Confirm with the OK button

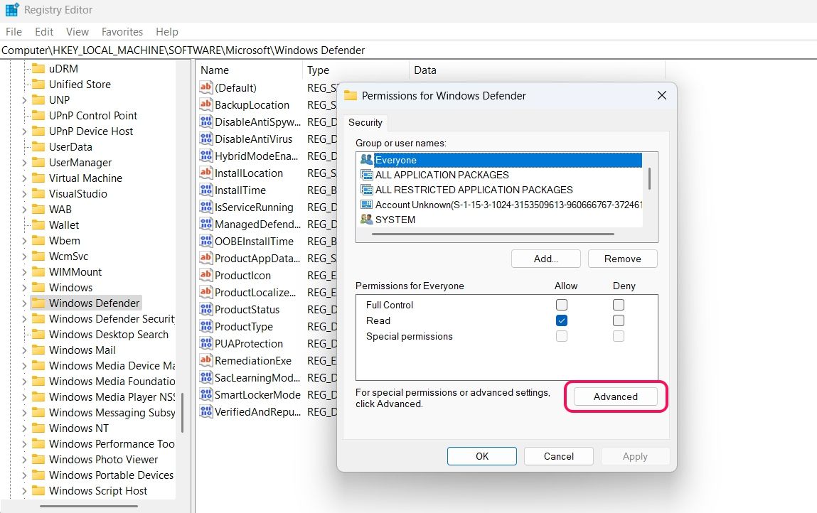click(482, 456)
